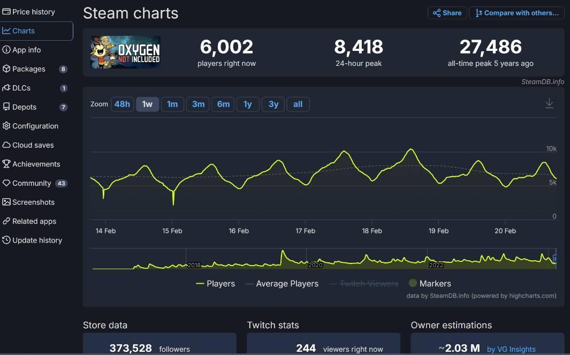Click the DLCs puzzle icon
Screen dimensions: 570x355
(6, 88)
